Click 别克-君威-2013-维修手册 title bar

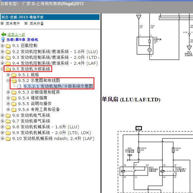(x=50, y=17)
